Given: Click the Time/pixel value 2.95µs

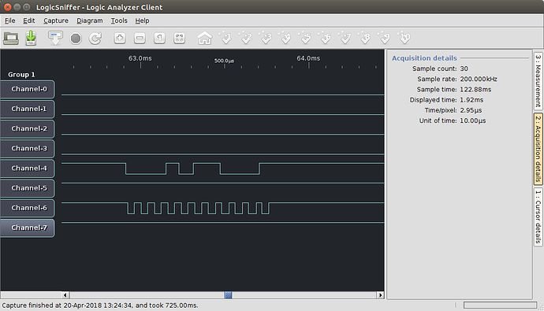Looking at the screenshot, I should point(471,110).
